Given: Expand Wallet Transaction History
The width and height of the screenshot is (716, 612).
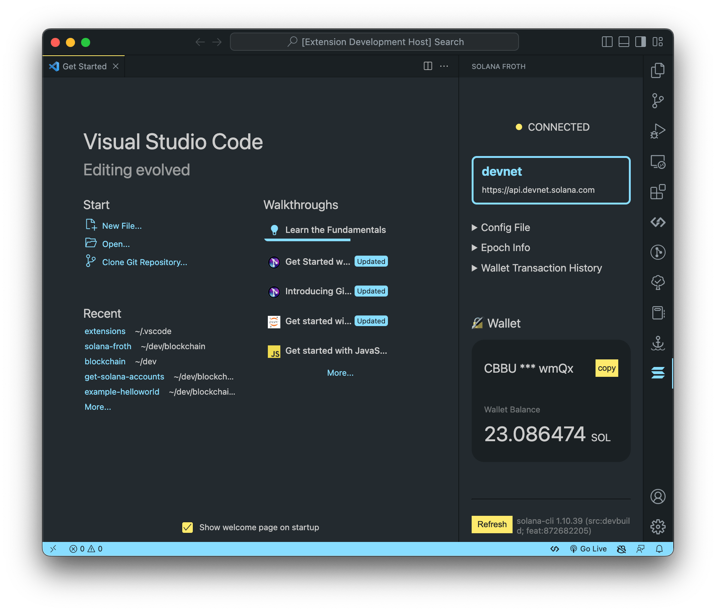Looking at the screenshot, I should tap(541, 268).
